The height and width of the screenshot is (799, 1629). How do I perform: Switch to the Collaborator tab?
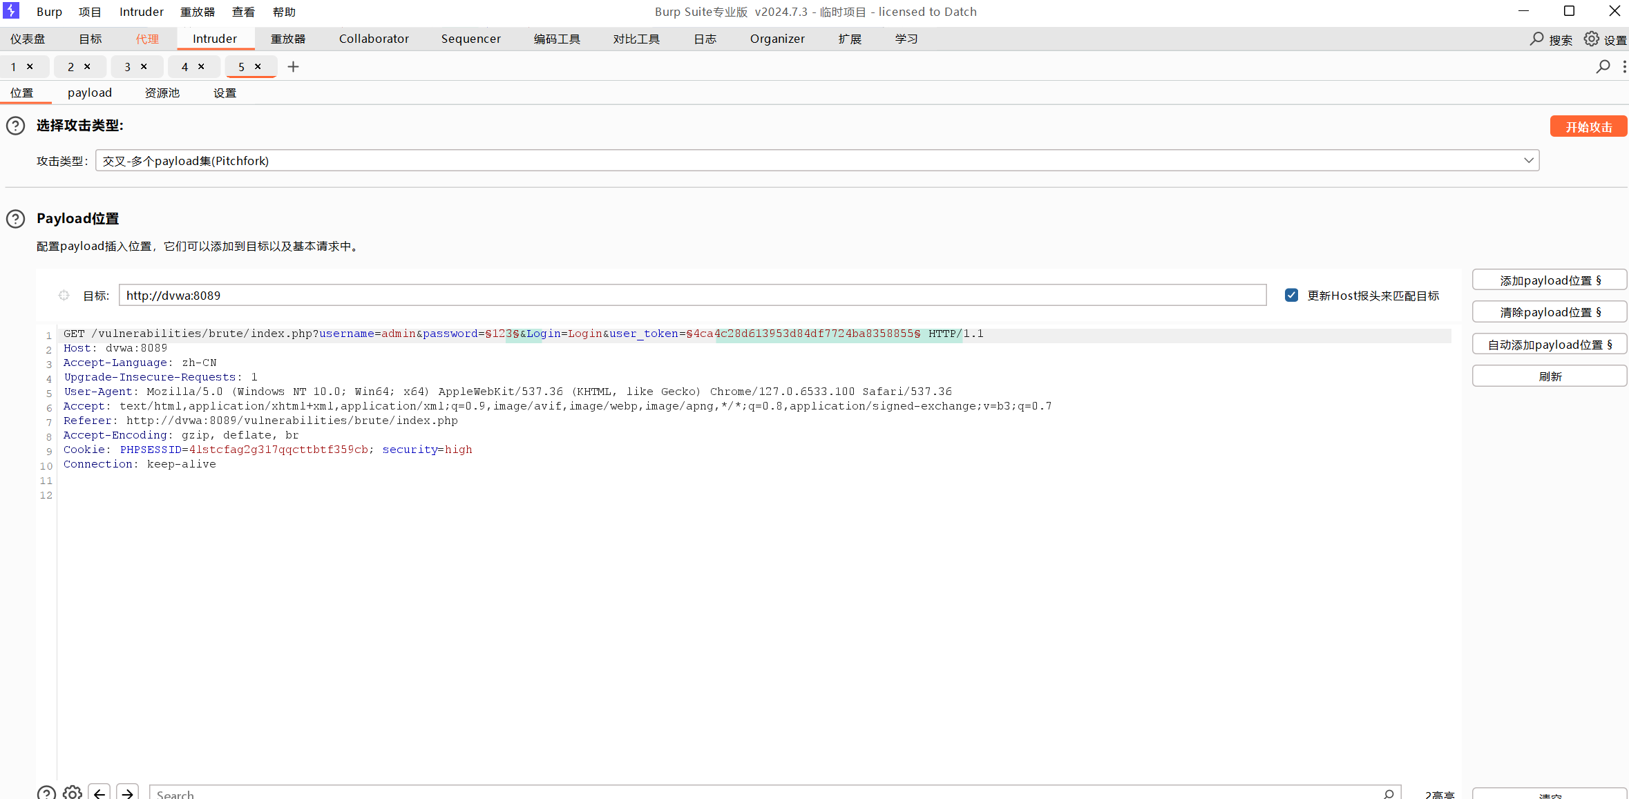tap(374, 39)
